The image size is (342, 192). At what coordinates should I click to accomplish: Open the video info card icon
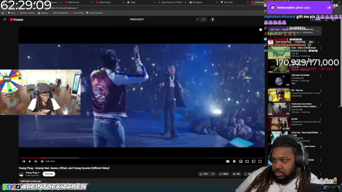[x=261, y=30]
